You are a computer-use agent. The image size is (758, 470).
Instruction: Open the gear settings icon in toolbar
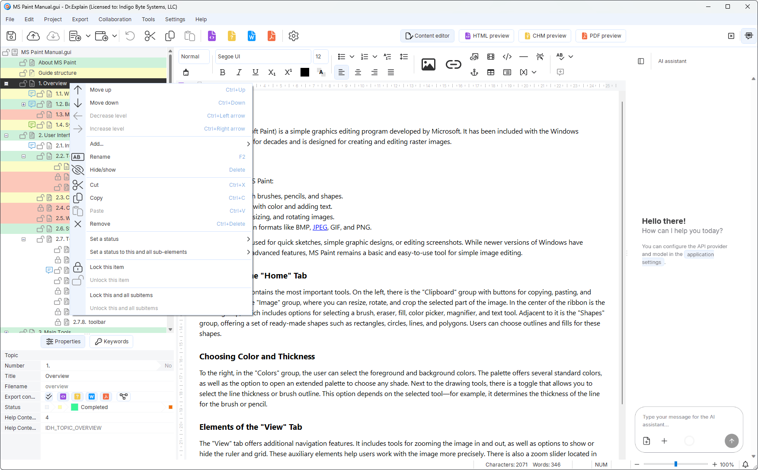click(294, 36)
